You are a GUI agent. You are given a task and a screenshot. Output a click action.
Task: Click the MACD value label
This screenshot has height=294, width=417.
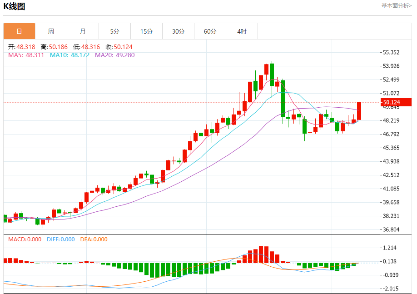[23, 239]
